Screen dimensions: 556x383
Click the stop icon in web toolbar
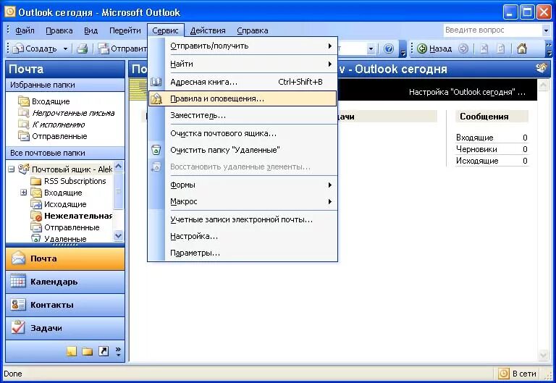pos(484,49)
